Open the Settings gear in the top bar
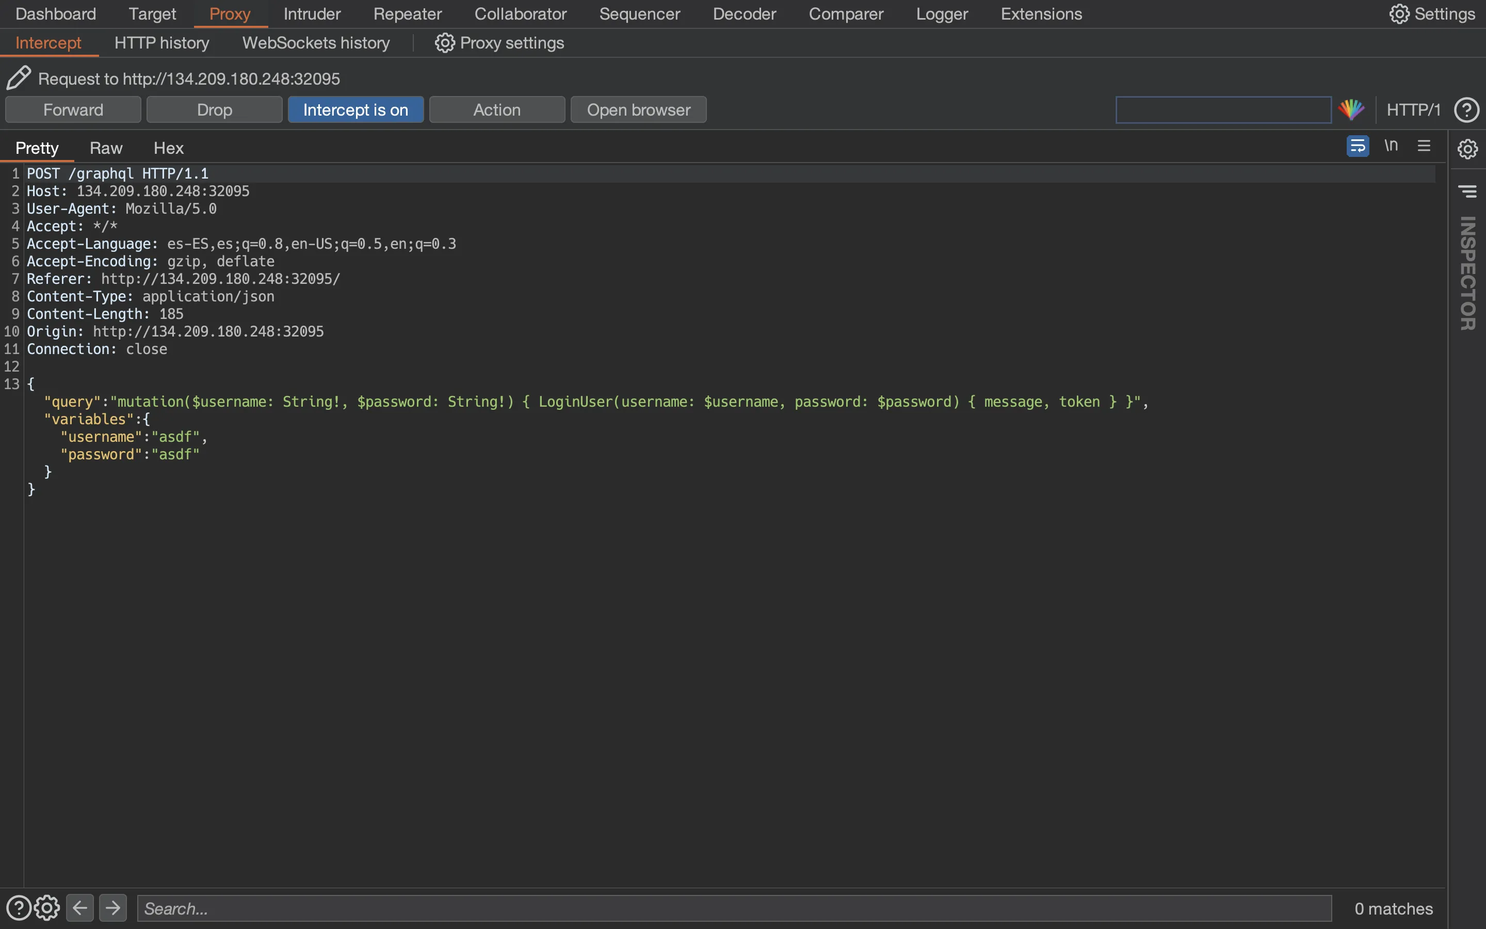The height and width of the screenshot is (929, 1486). pos(1432,13)
